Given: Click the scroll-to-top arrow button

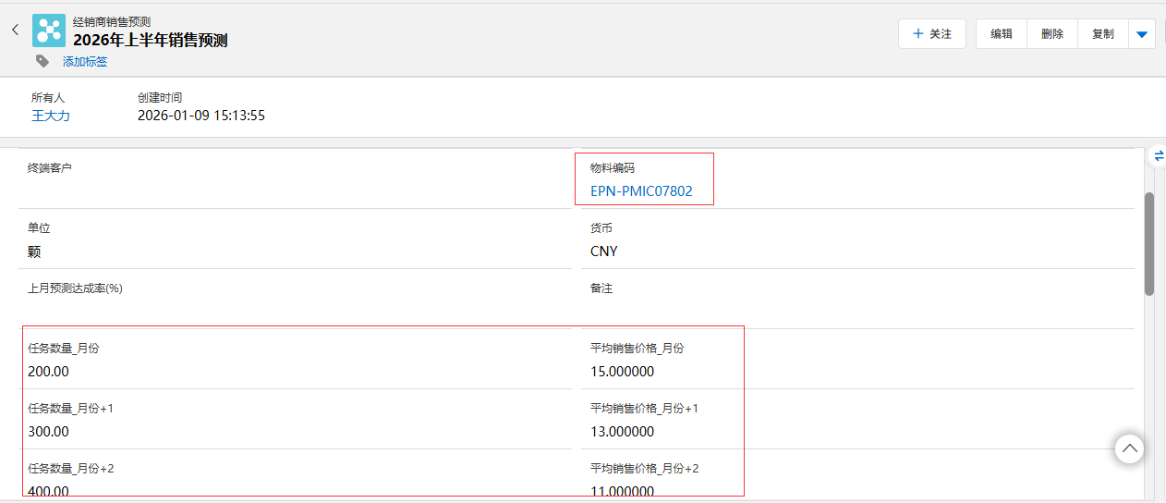Looking at the screenshot, I should point(1129,448).
